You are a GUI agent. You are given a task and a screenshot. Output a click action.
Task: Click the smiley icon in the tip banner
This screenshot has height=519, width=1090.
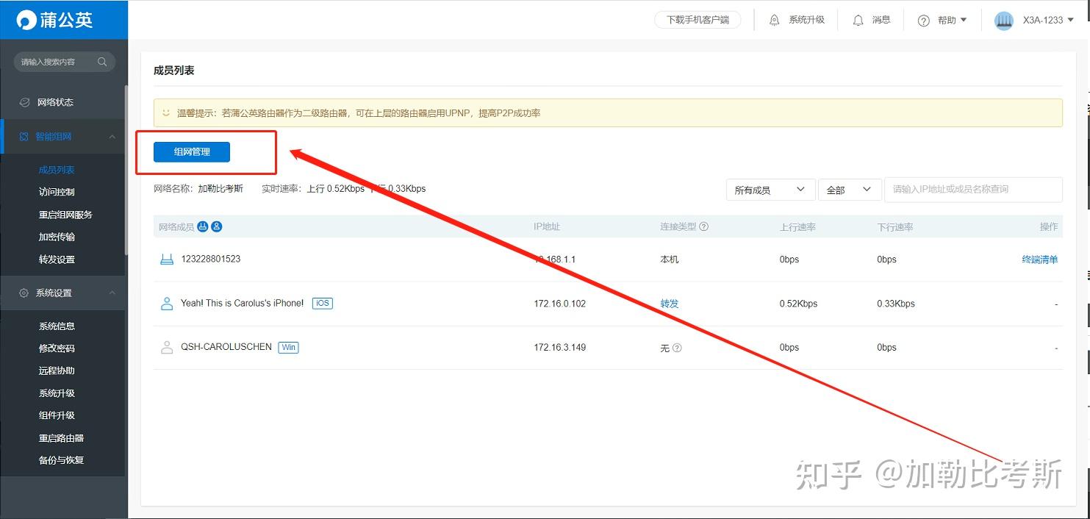pyautogui.click(x=165, y=112)
